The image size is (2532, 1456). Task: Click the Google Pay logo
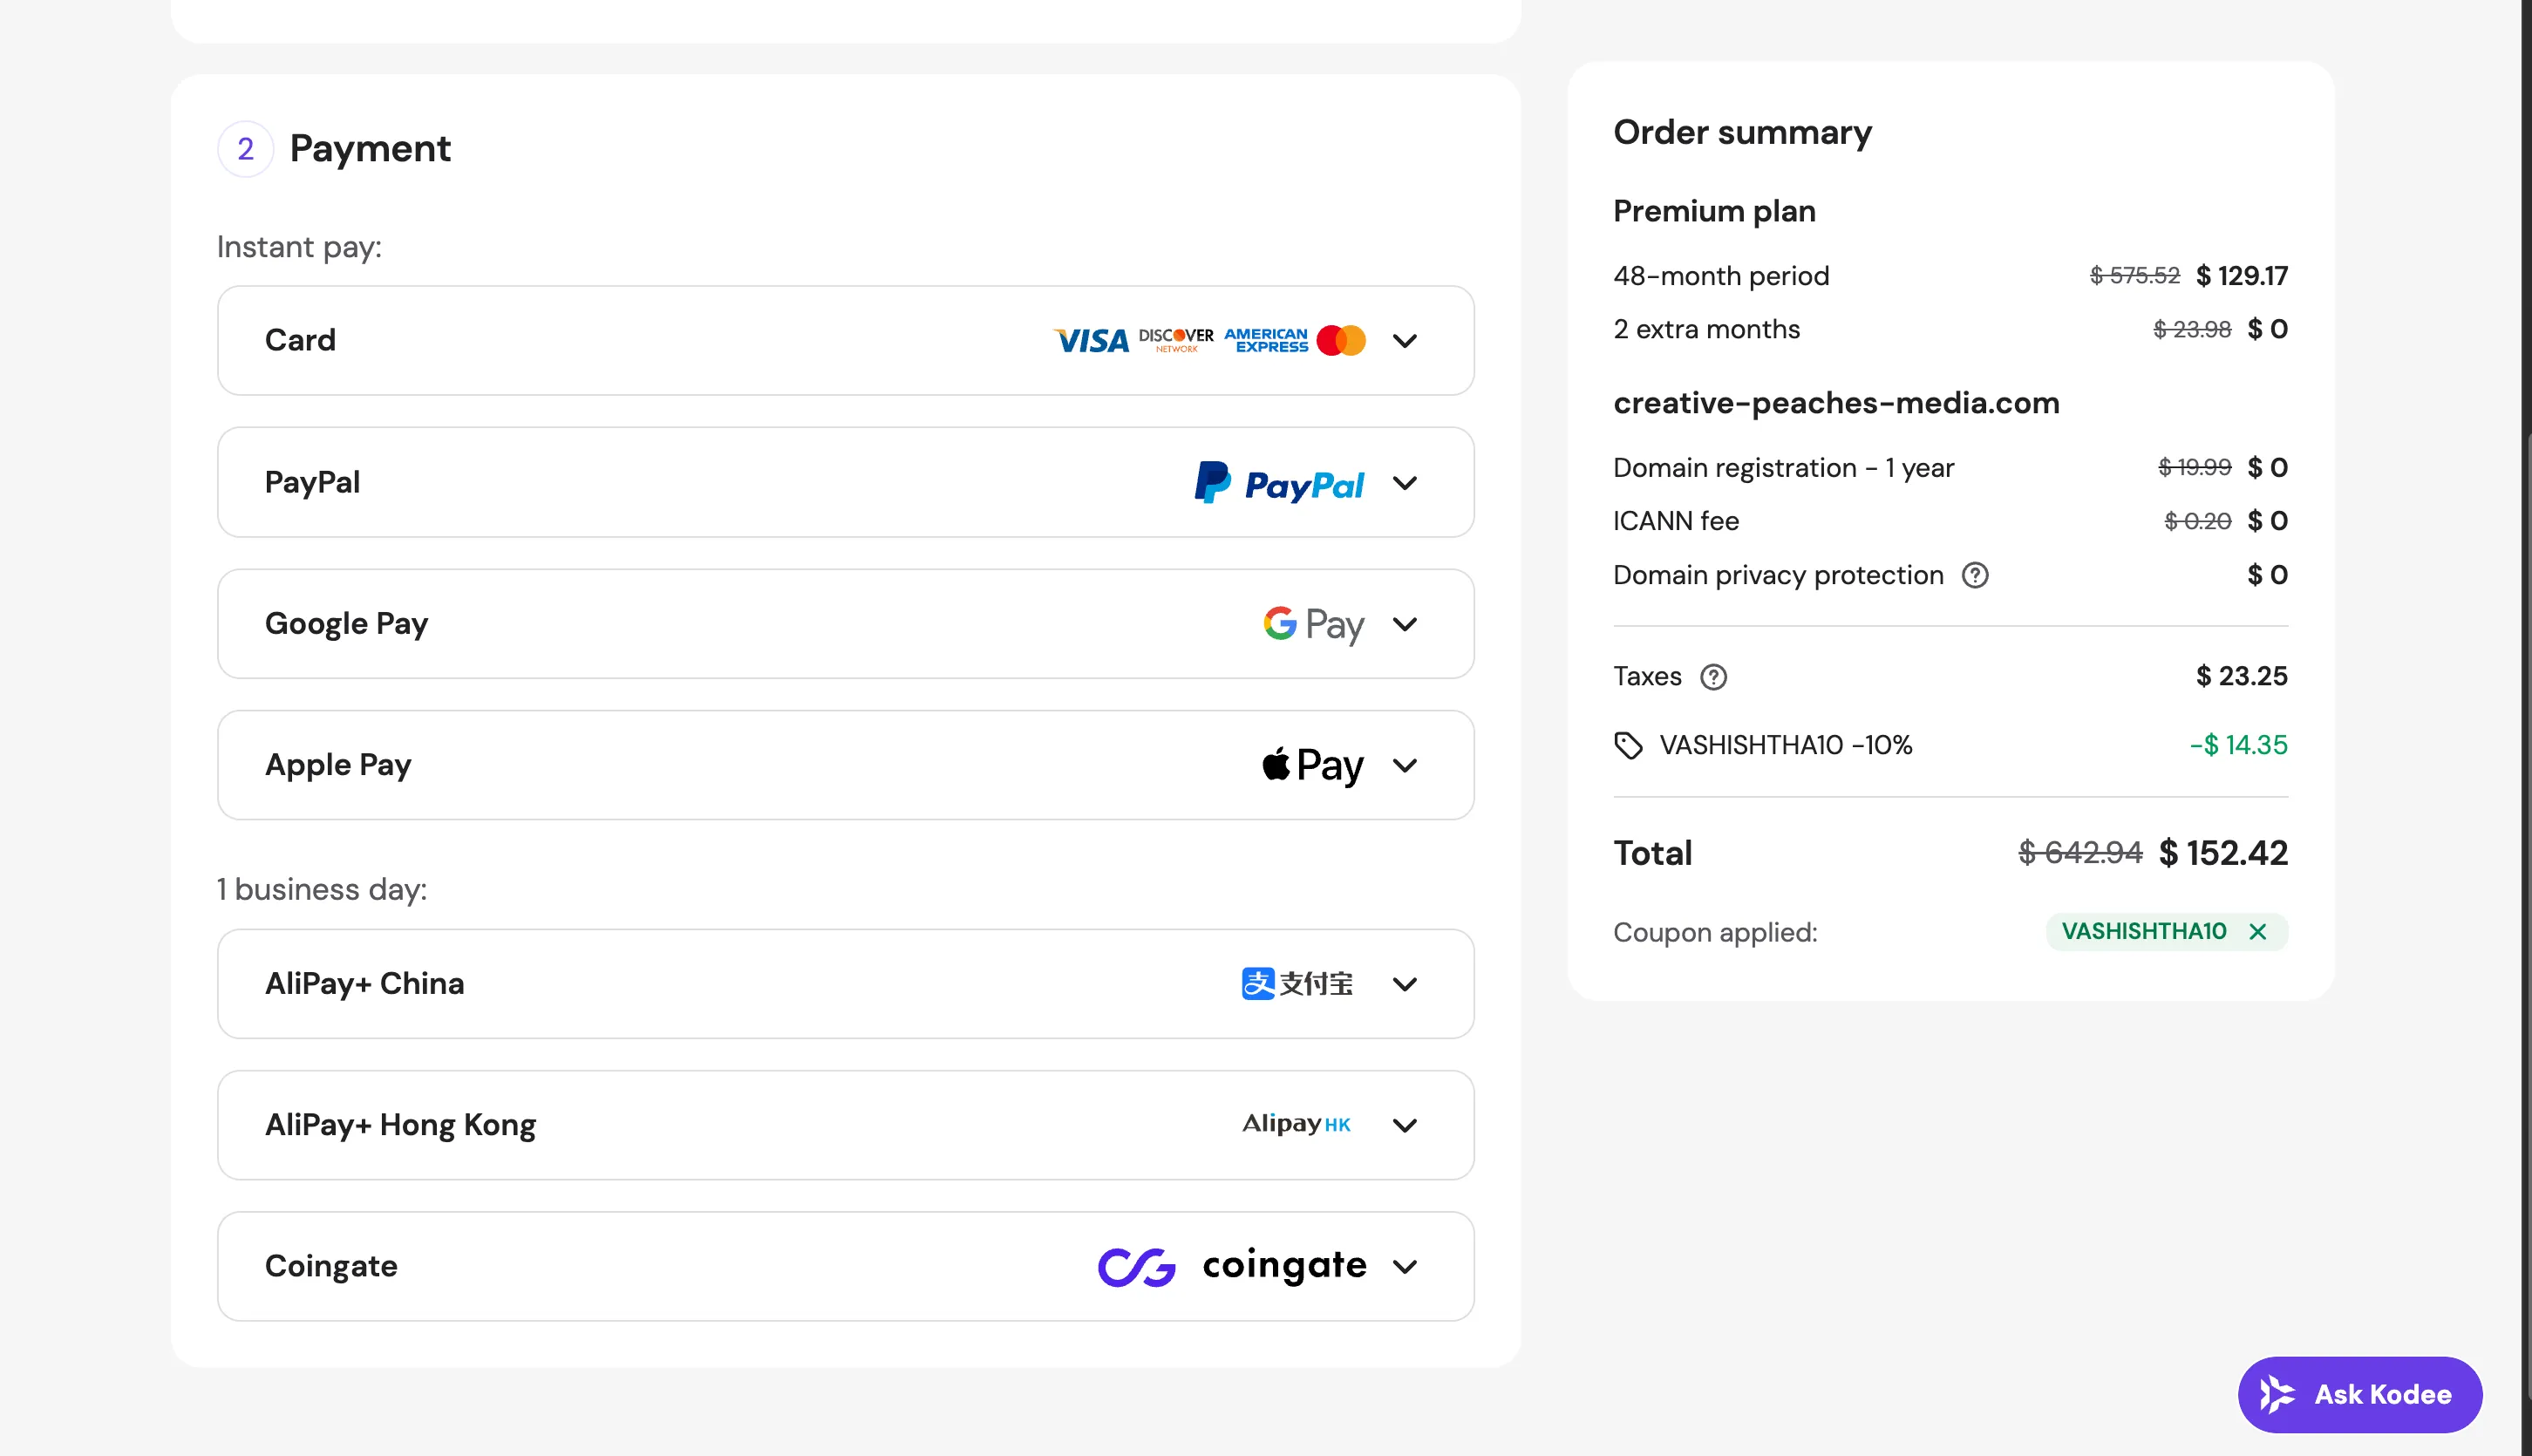point(1313,624)
